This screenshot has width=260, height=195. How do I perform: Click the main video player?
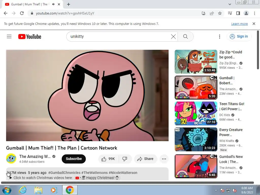pos(87,95)
